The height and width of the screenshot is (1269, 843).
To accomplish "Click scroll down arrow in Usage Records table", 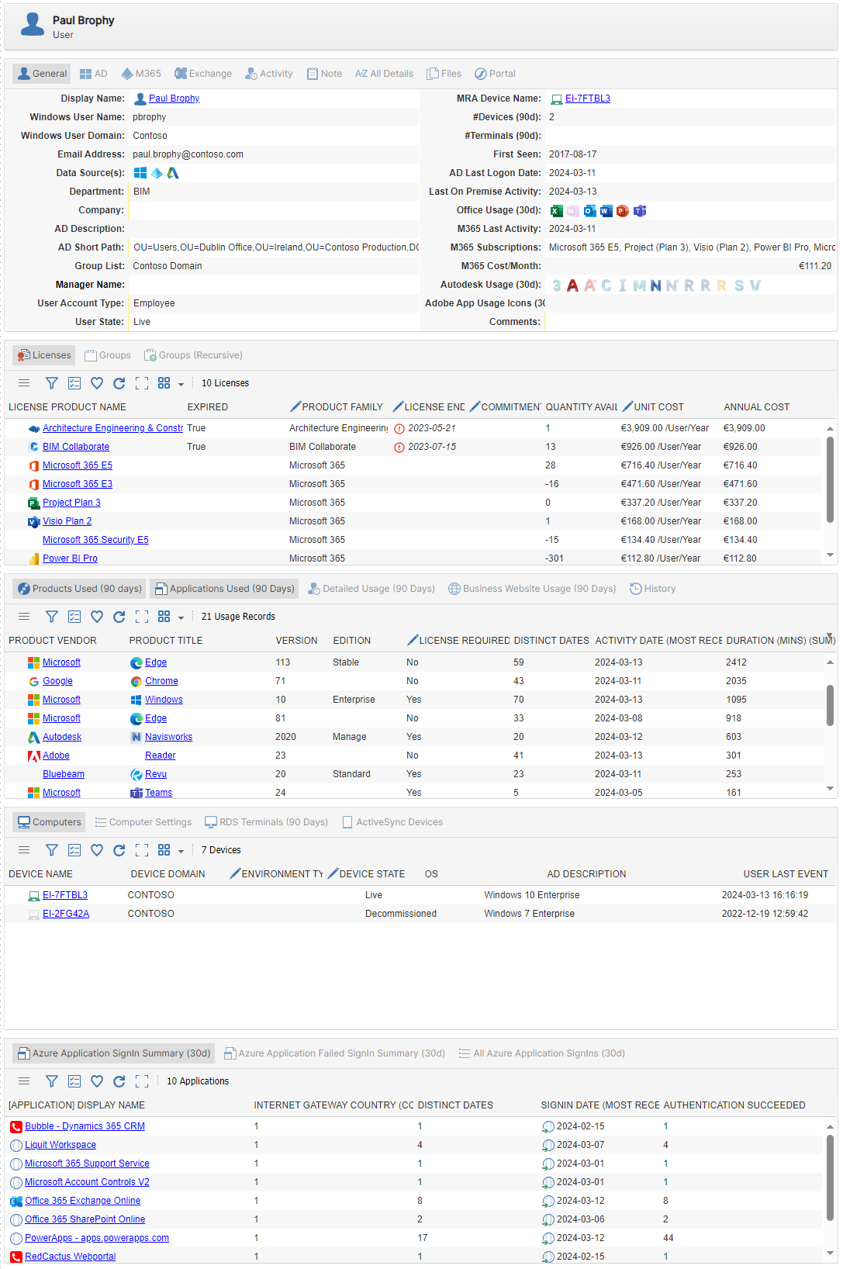I will click(830, 789).
